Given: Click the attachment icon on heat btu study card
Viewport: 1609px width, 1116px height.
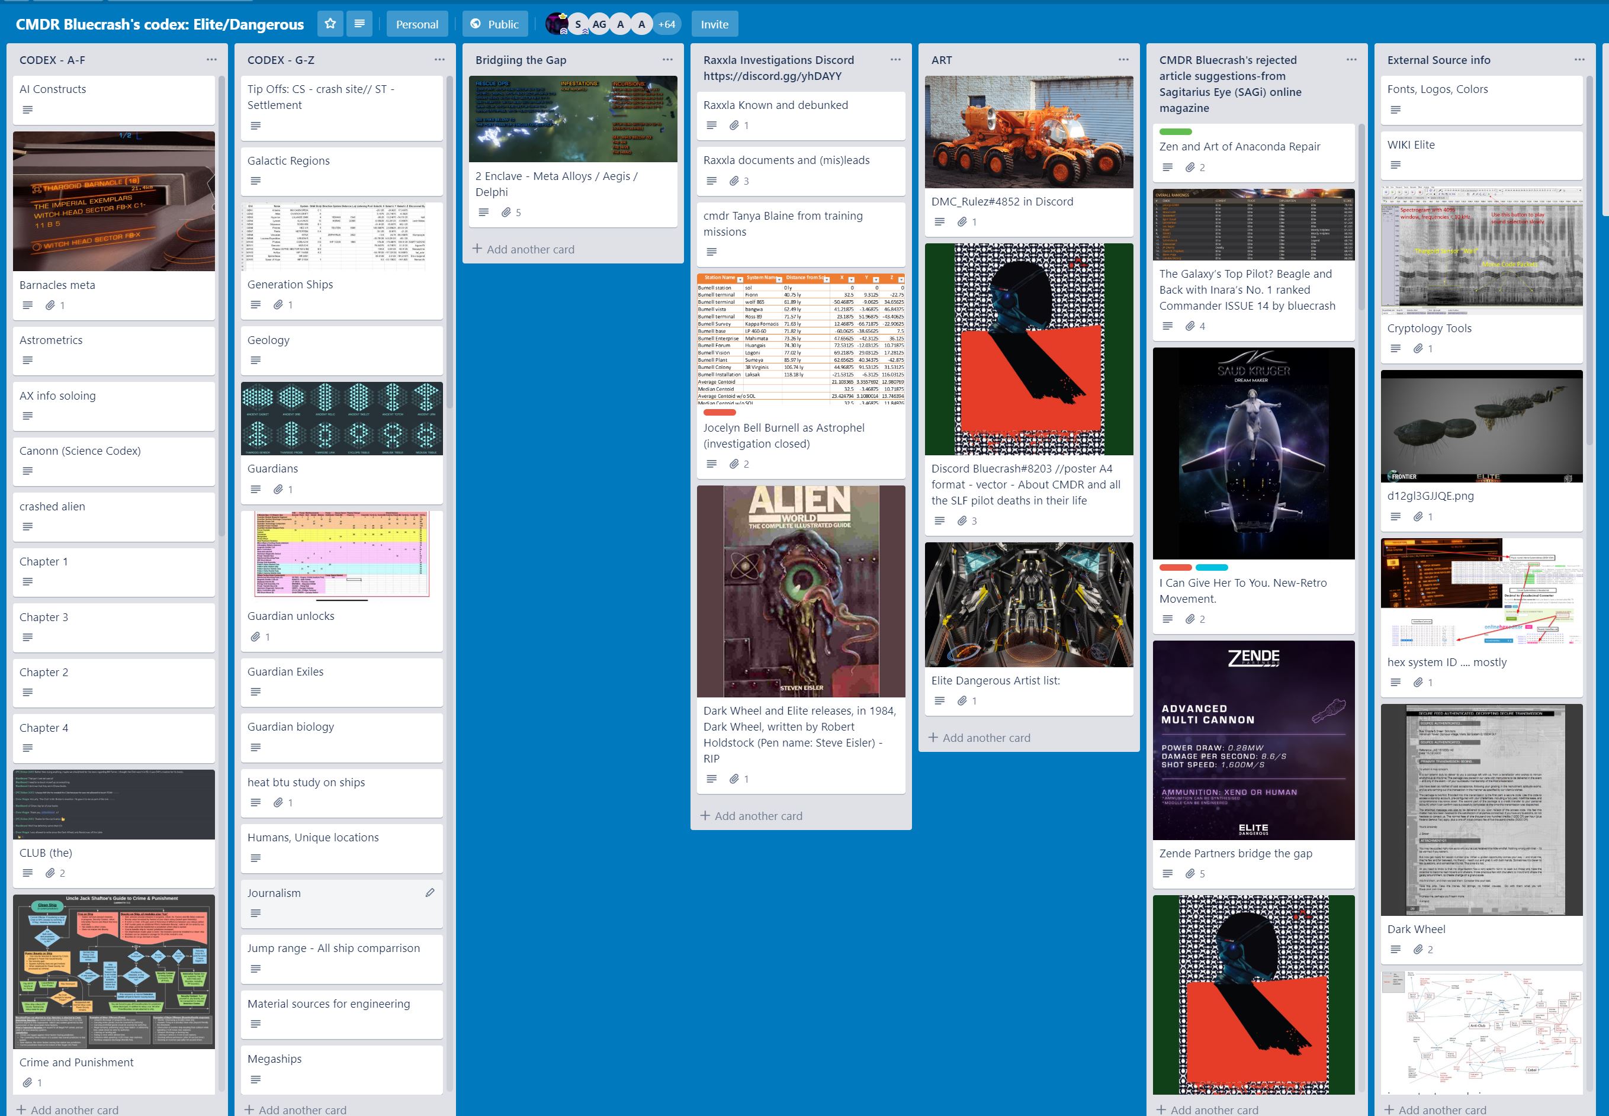Looking at the screenshot, I should click(x=278, y=802).
